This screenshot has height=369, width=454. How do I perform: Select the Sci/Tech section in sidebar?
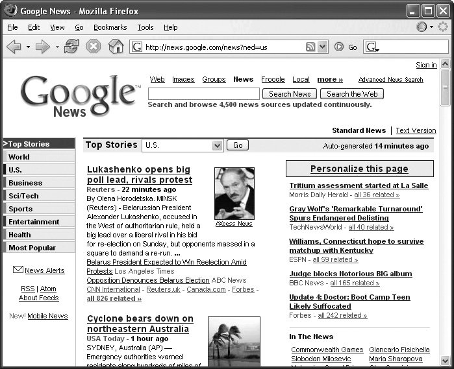23,196
